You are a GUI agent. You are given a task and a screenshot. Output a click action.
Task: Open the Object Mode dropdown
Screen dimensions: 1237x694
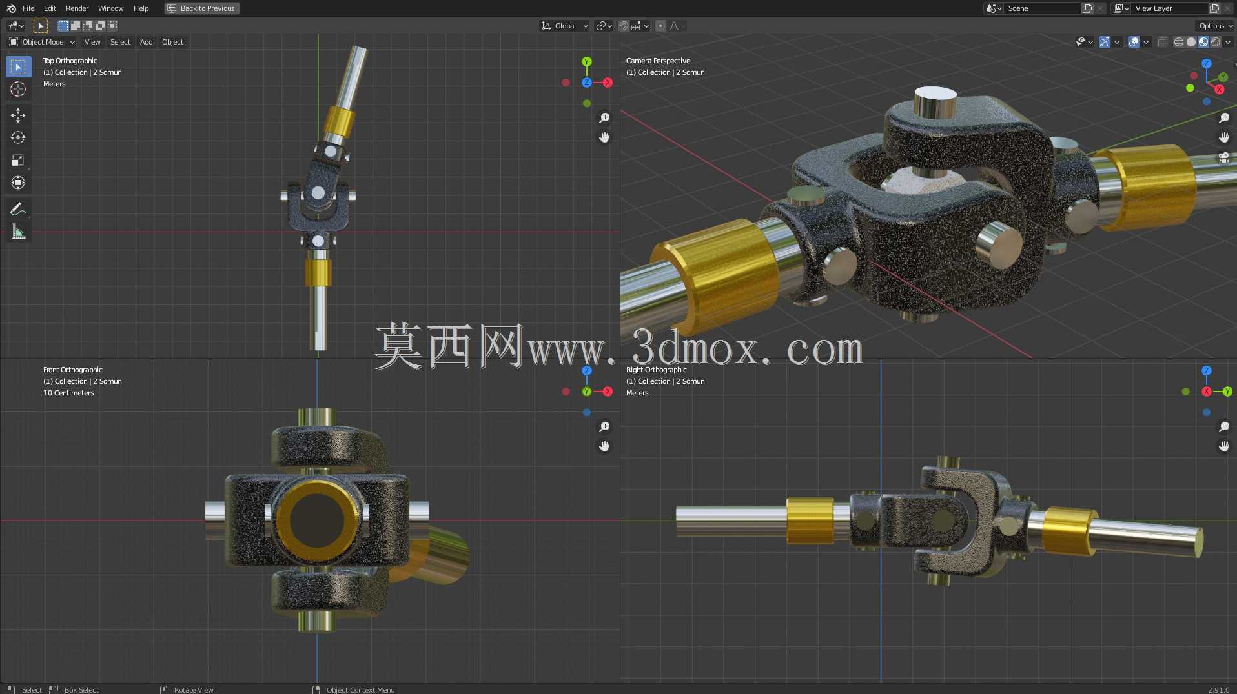coord(42,42)
